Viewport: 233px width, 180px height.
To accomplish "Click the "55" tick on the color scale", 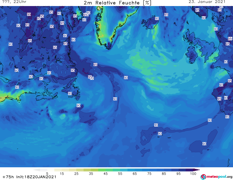I will pyautogui.click(x=120, y=174).
